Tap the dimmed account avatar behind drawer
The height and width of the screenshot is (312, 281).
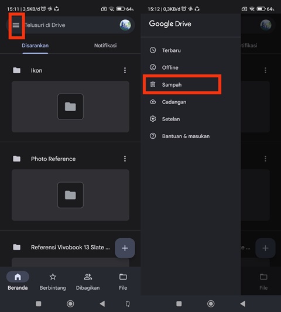[266, 25]
